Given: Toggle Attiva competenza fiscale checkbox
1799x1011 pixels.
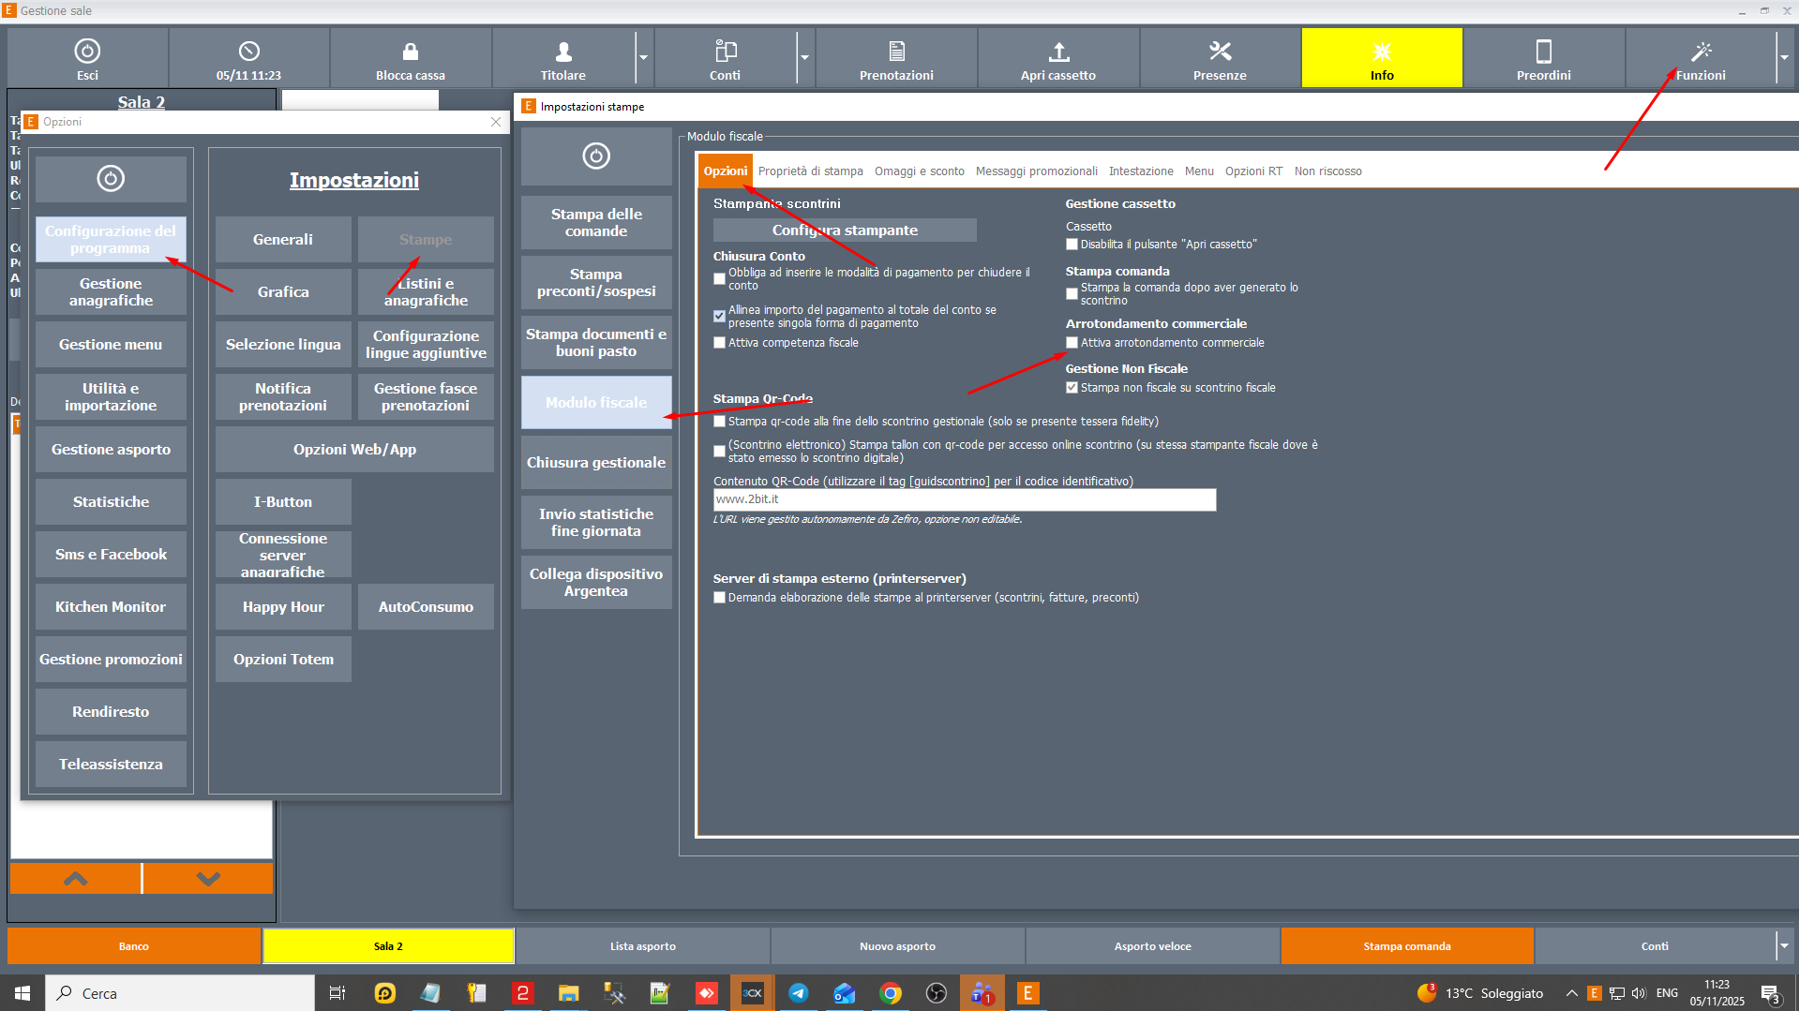Looking at the screenshot, I should click(719, 343).
